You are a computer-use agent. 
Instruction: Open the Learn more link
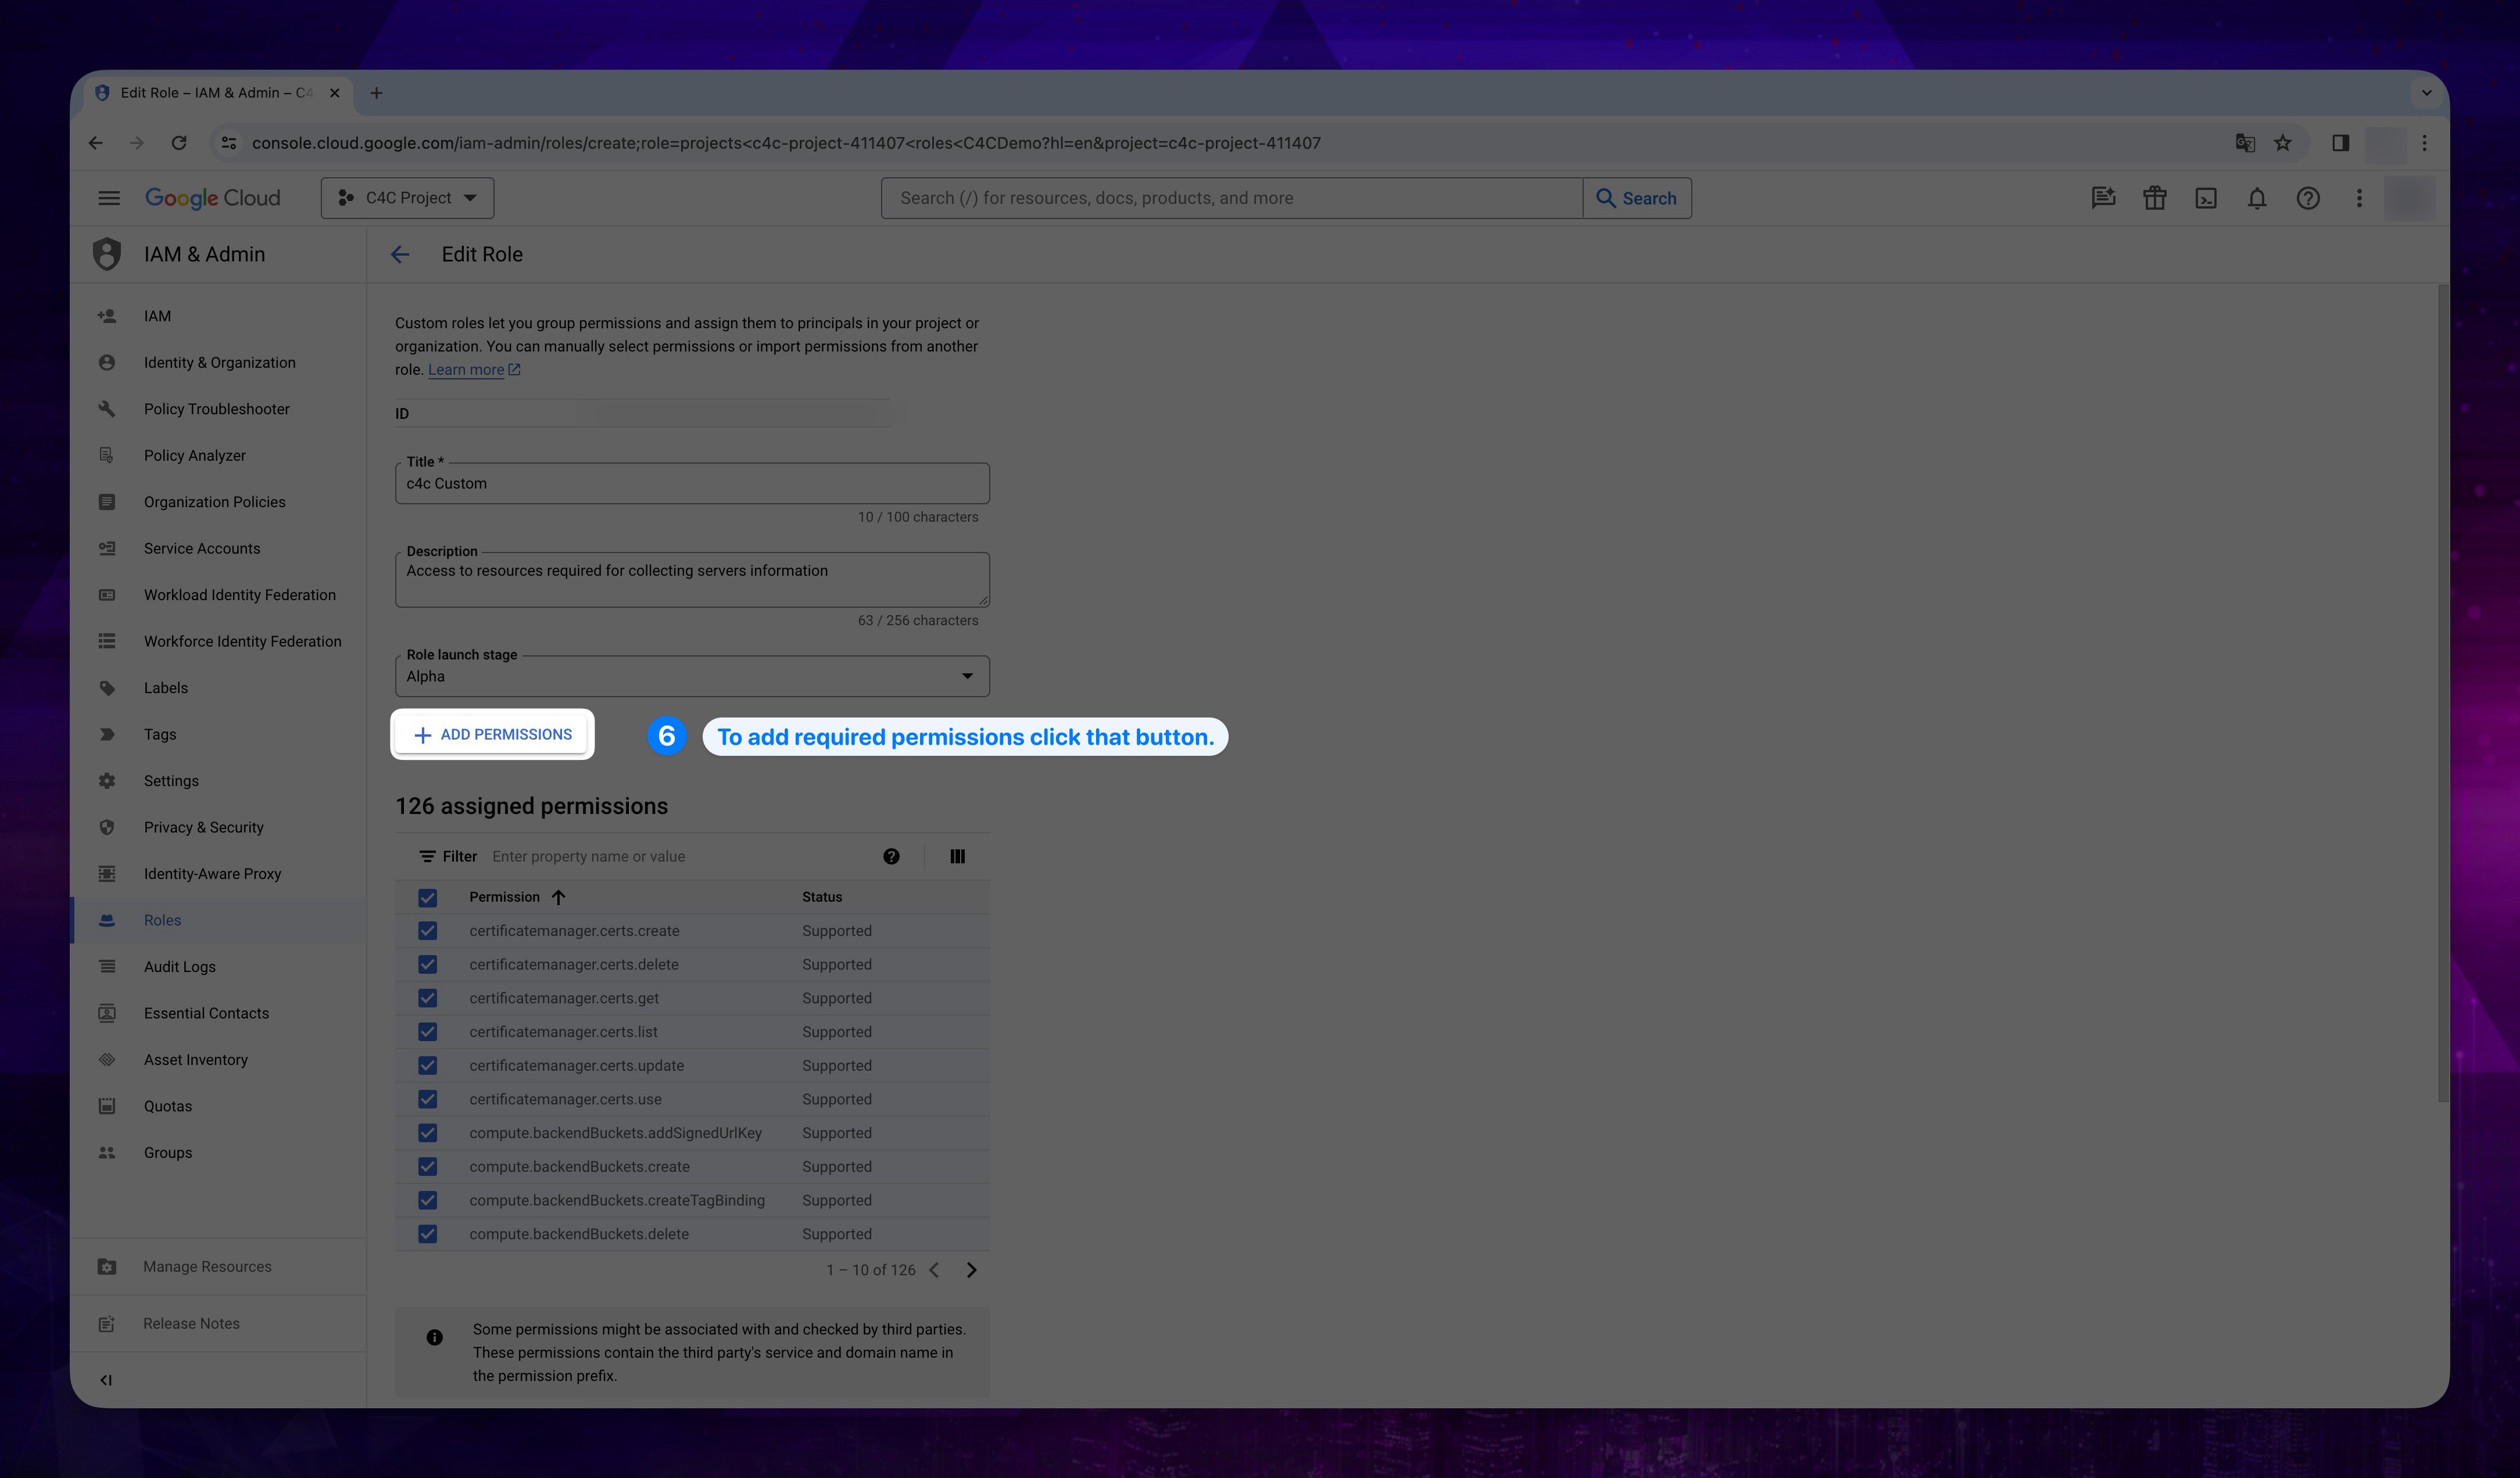click(474, 369)
